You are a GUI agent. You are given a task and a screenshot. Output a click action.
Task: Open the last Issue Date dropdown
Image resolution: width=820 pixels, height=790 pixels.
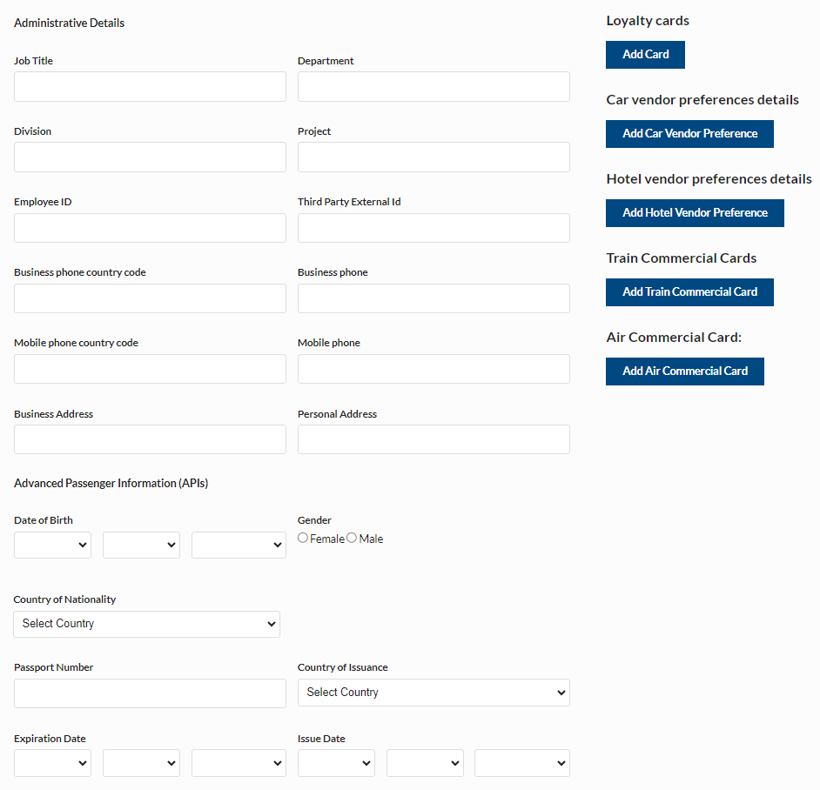(522, 763)
